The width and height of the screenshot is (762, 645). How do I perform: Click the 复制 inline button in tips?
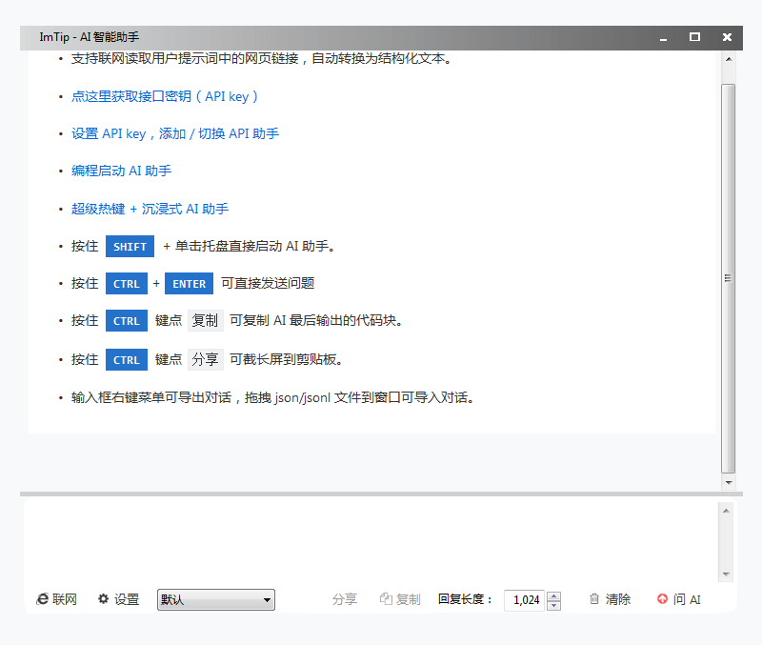pyautogui.click(x=205, y=320)
